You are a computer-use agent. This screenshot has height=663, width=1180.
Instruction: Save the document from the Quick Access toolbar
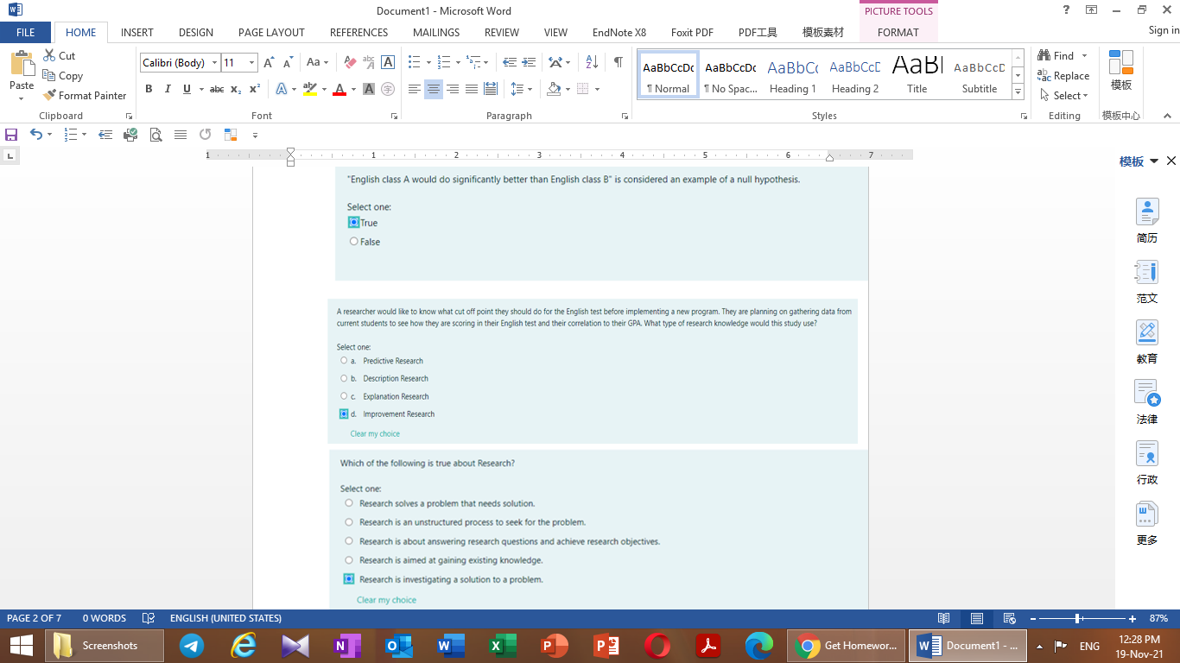click(11, 135)
